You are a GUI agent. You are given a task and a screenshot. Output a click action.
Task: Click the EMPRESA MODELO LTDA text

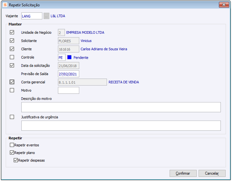[85, 33]
